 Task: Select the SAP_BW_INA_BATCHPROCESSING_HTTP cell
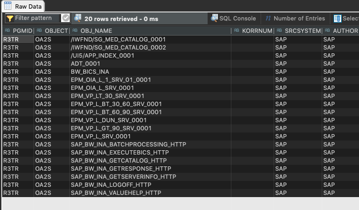(150, 144)
